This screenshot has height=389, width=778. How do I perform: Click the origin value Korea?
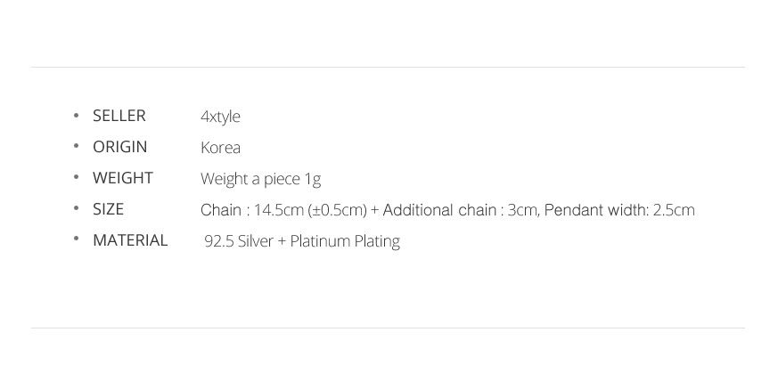point(220,147)
